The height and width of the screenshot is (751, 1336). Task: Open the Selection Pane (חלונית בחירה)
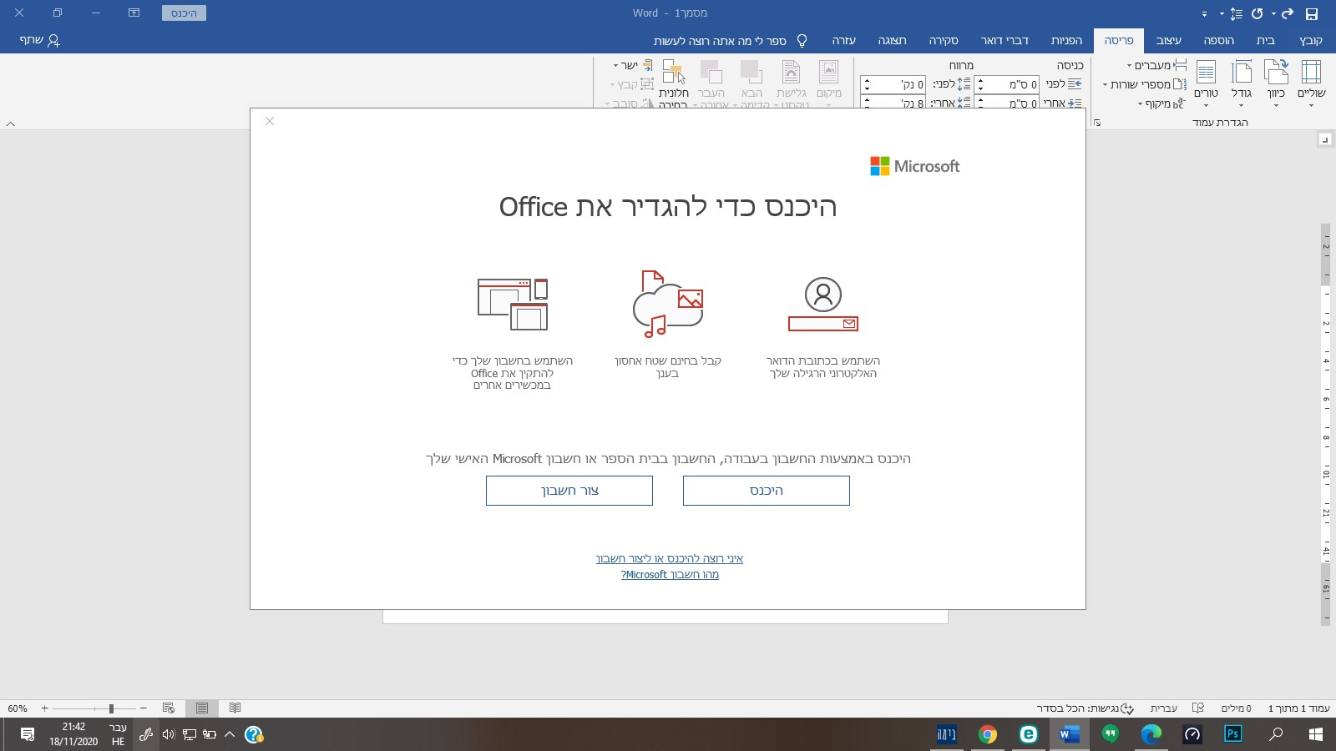tap(673, 82)
